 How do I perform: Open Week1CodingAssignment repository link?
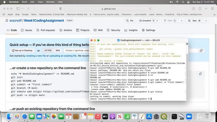(x=44, y=20)
